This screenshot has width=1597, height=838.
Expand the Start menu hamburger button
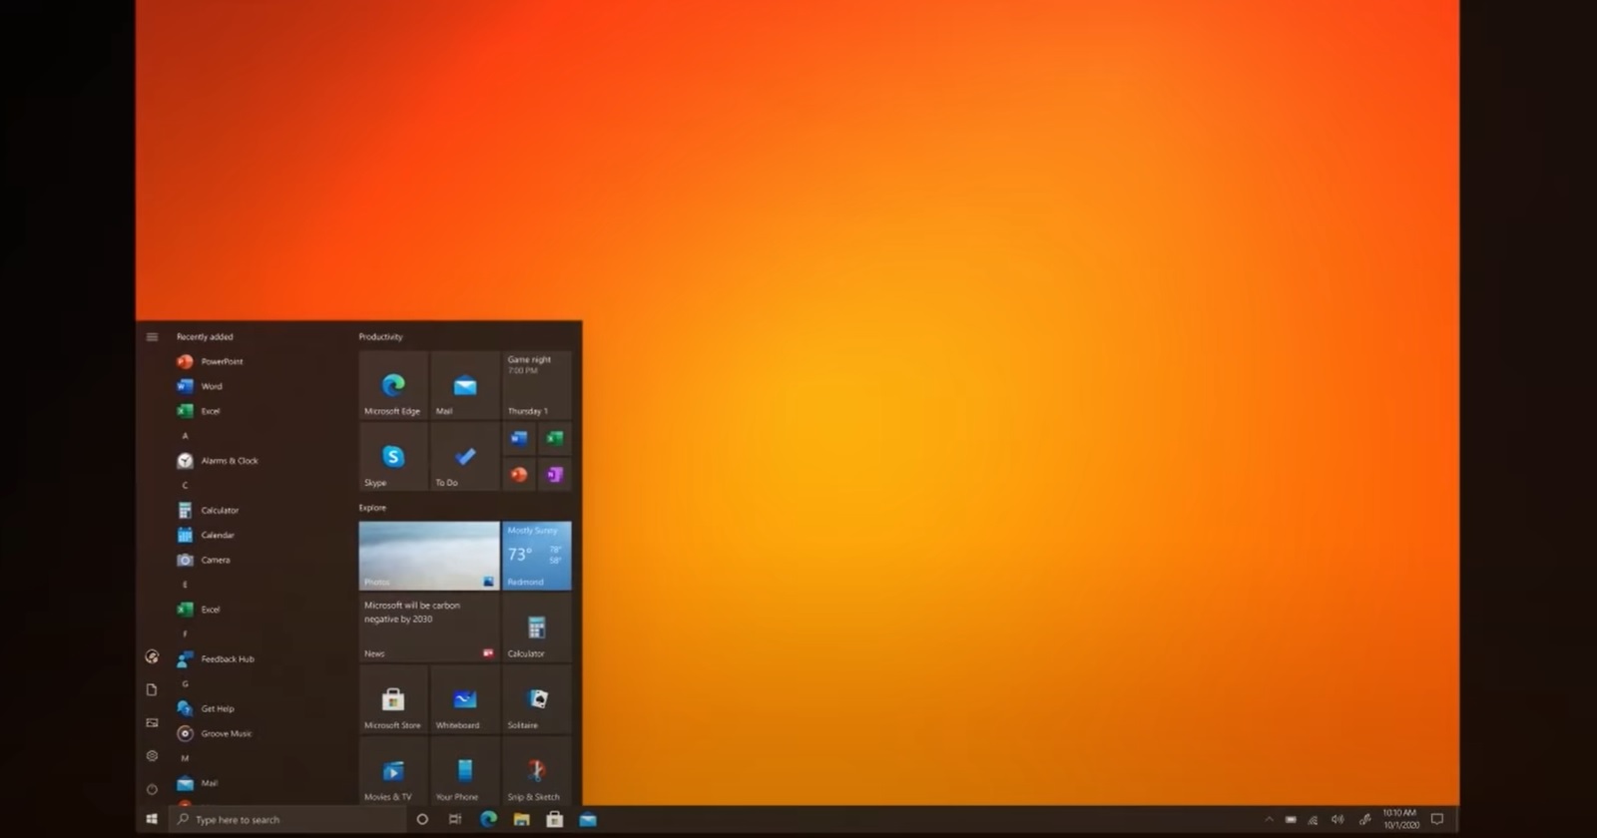[152, 337]
